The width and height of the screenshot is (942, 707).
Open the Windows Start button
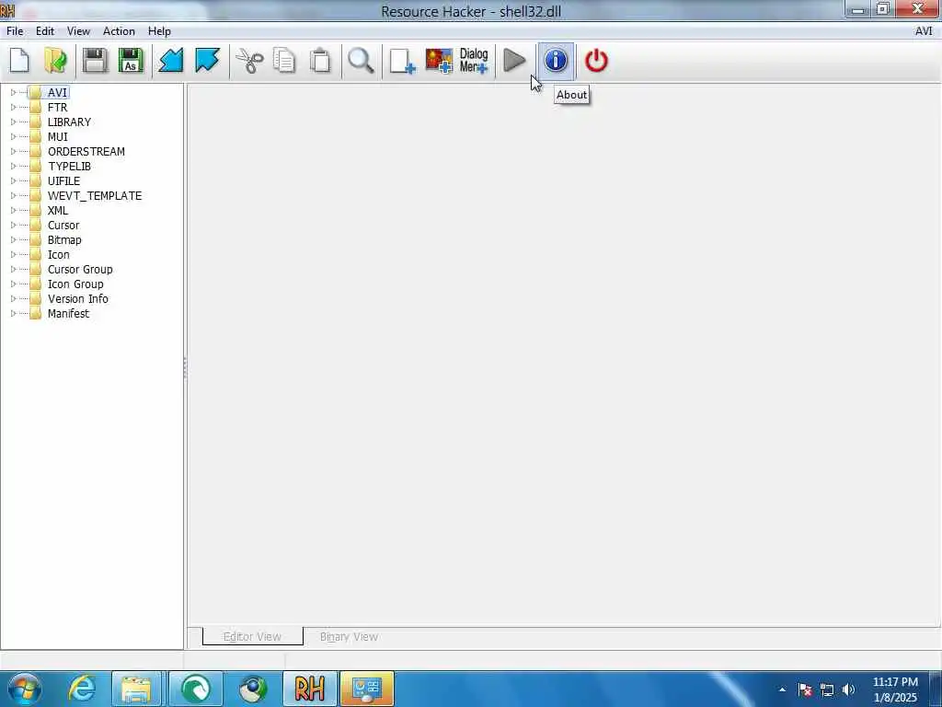tap(25, 689)
